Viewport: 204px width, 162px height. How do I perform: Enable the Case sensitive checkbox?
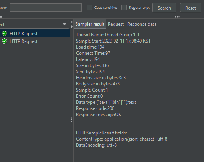pyautogui.click(x=89, y=7)
